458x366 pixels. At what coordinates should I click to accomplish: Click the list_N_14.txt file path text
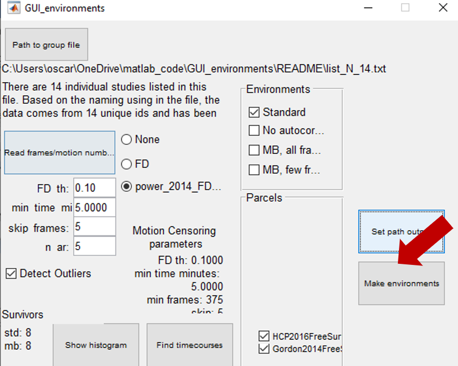[x=193, y=69]
